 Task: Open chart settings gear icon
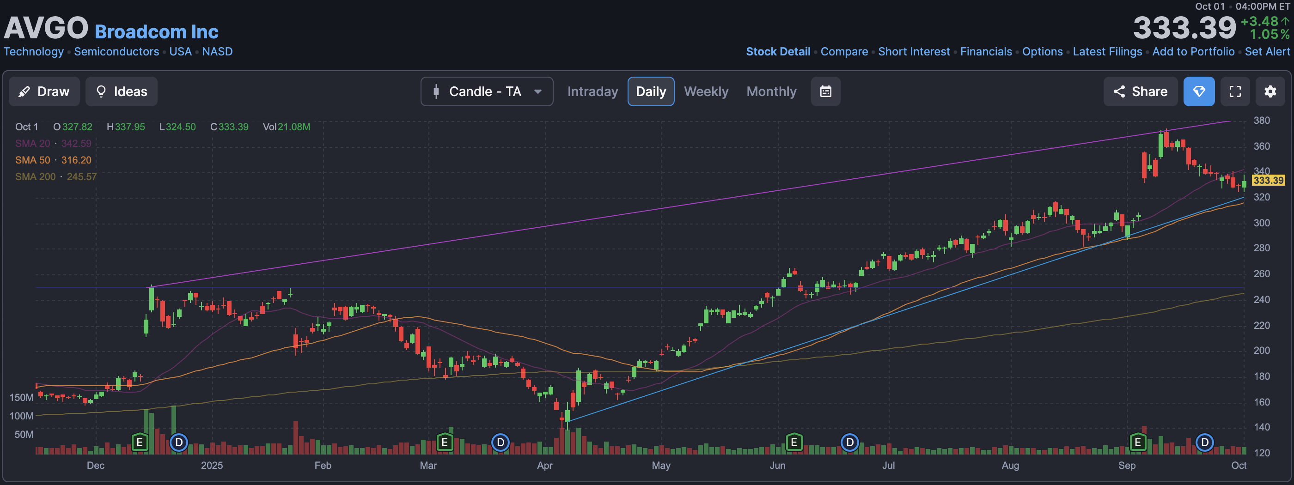click(x=1270, y=91)
